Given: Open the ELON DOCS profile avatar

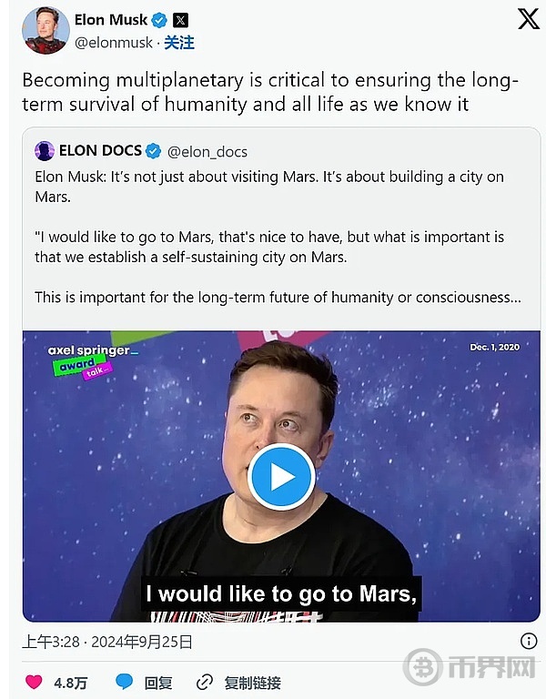Looking at the screenshot, I should coord(44,151).
